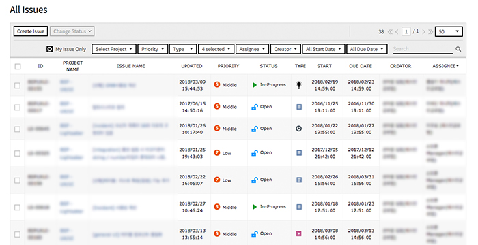Check the row updated 2018/02/27 10:46:24
The height and width of the screenshot is (245, 478).
[17, 208]
